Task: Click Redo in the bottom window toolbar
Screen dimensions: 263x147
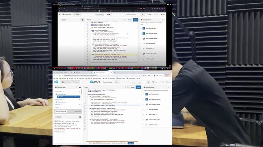Action: (x=161, y=82)
